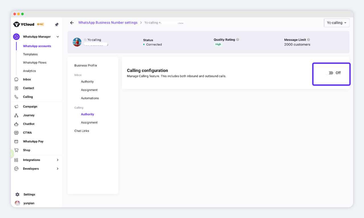Expand the Developers submenu

pos(57,169)
